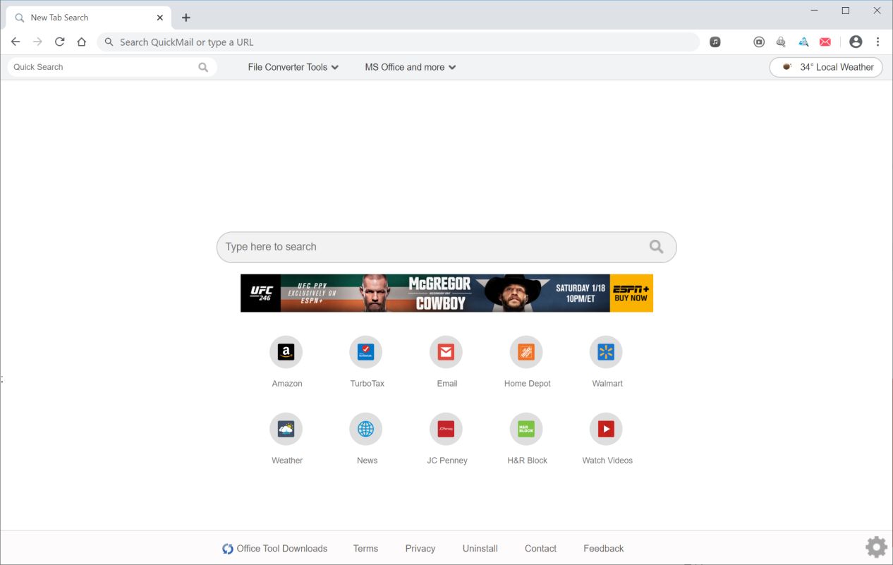Open Office Tool Downloads link
The image size is (893, 565).
pos(274,549)
